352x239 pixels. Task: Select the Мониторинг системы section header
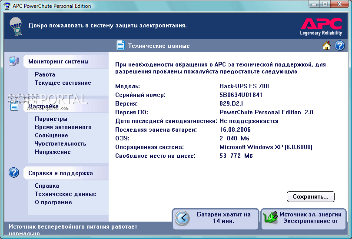[x=66, y=62]
